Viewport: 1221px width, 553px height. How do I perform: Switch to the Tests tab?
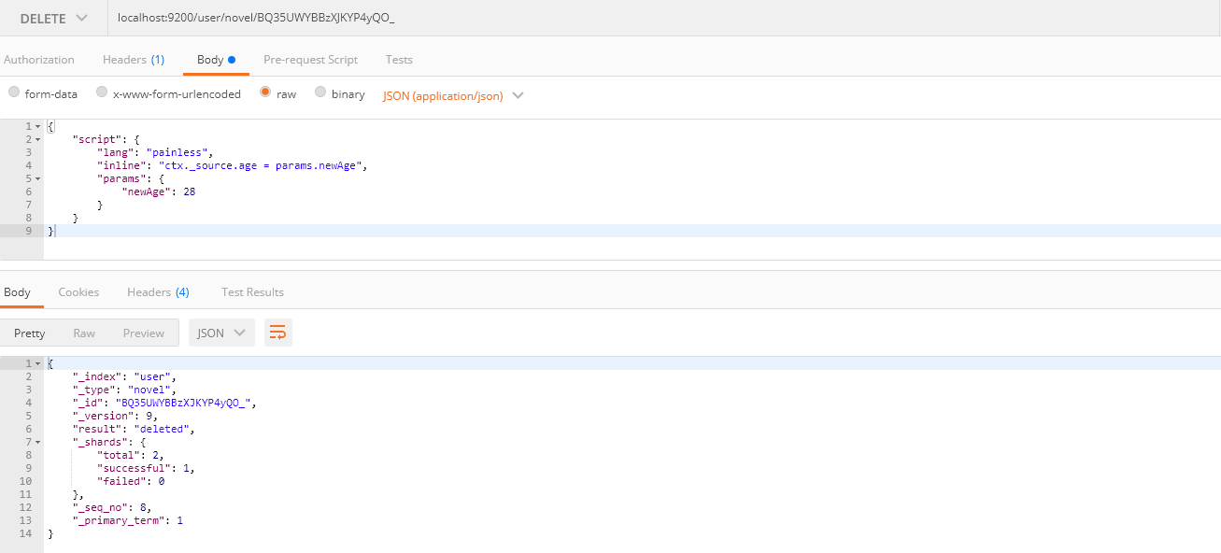point(399,60)
